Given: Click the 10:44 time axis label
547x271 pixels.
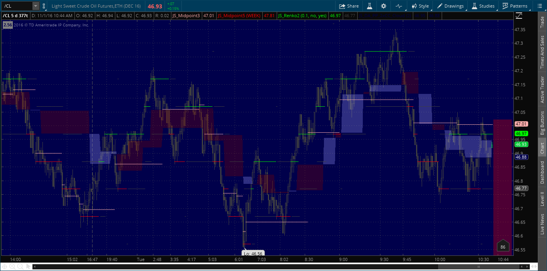Looking at the screenshot, I should 503,259.
